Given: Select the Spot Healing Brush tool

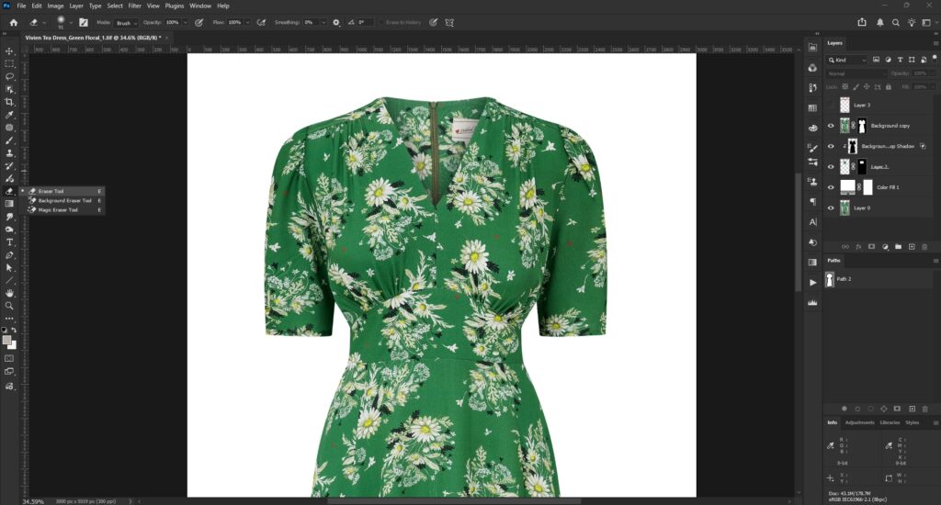Looking at the screenshot, I should [9, 127].
